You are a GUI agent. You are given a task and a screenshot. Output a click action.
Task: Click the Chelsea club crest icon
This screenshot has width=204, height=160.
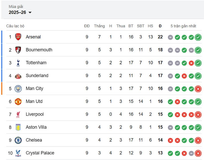[18, 140]
